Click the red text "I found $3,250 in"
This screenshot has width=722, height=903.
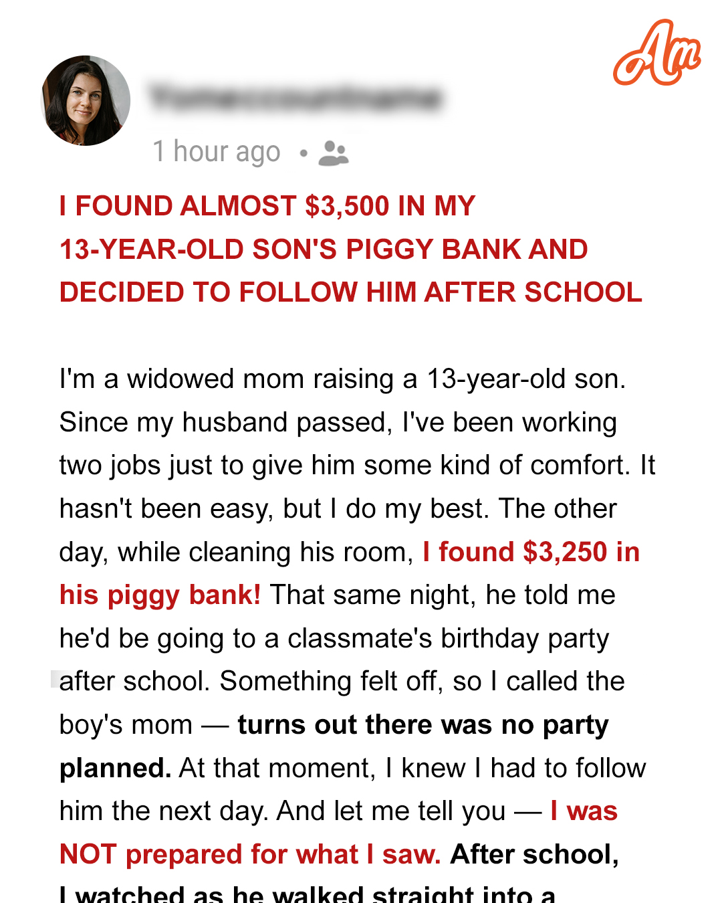click(x=531, y=553)
